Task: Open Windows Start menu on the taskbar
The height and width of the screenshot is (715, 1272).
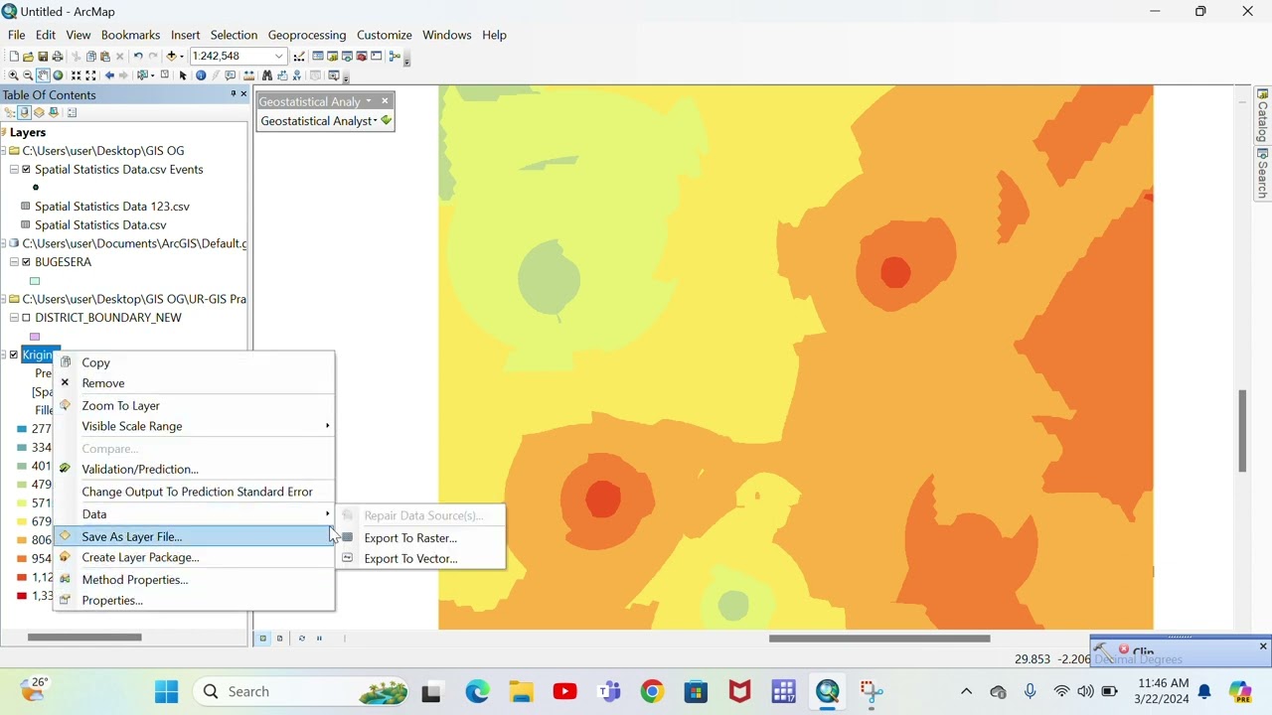Action: click(166, 691)
